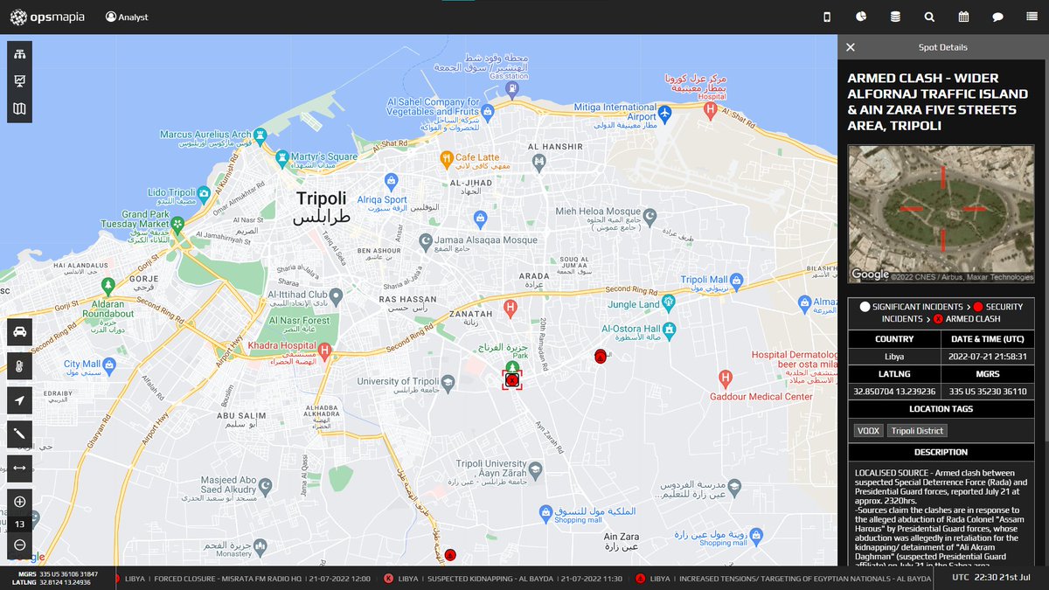Click the Mitiga International Airport marker
Viewport: 1049px width, 590px height.
[x=665, y=113]
